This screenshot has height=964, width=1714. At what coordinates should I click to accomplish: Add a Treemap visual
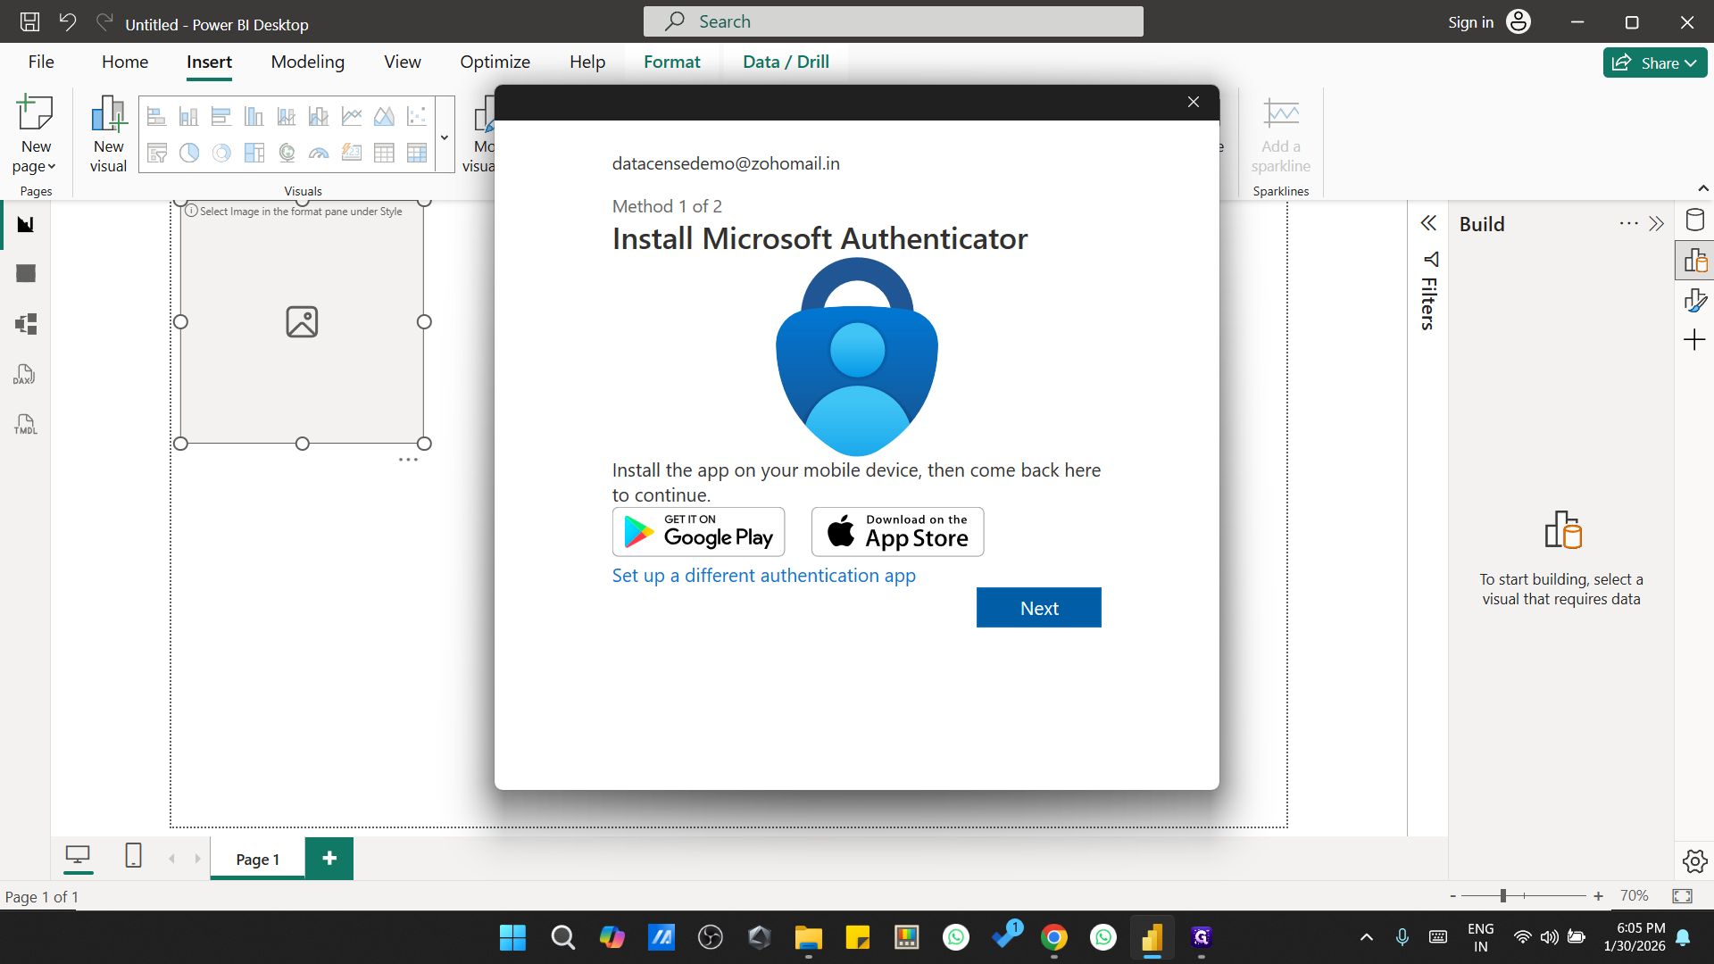[x=254, y=153]
